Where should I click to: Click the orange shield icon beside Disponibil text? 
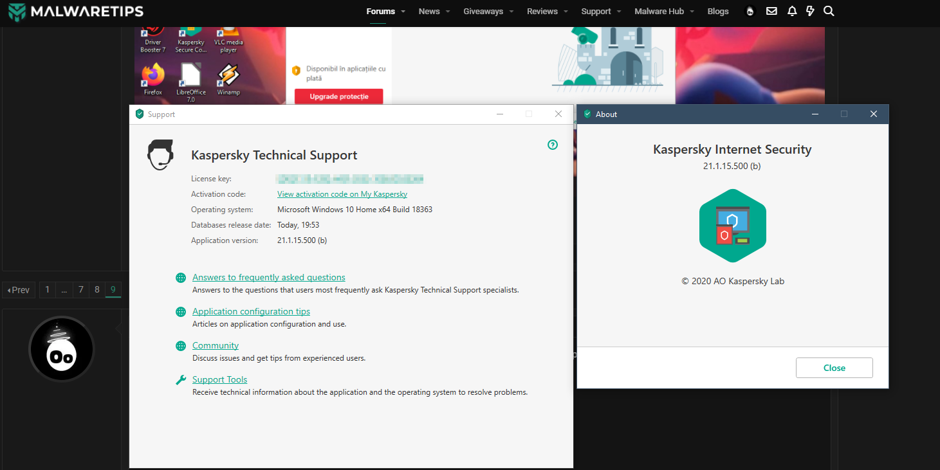click(x=296, y=71)
